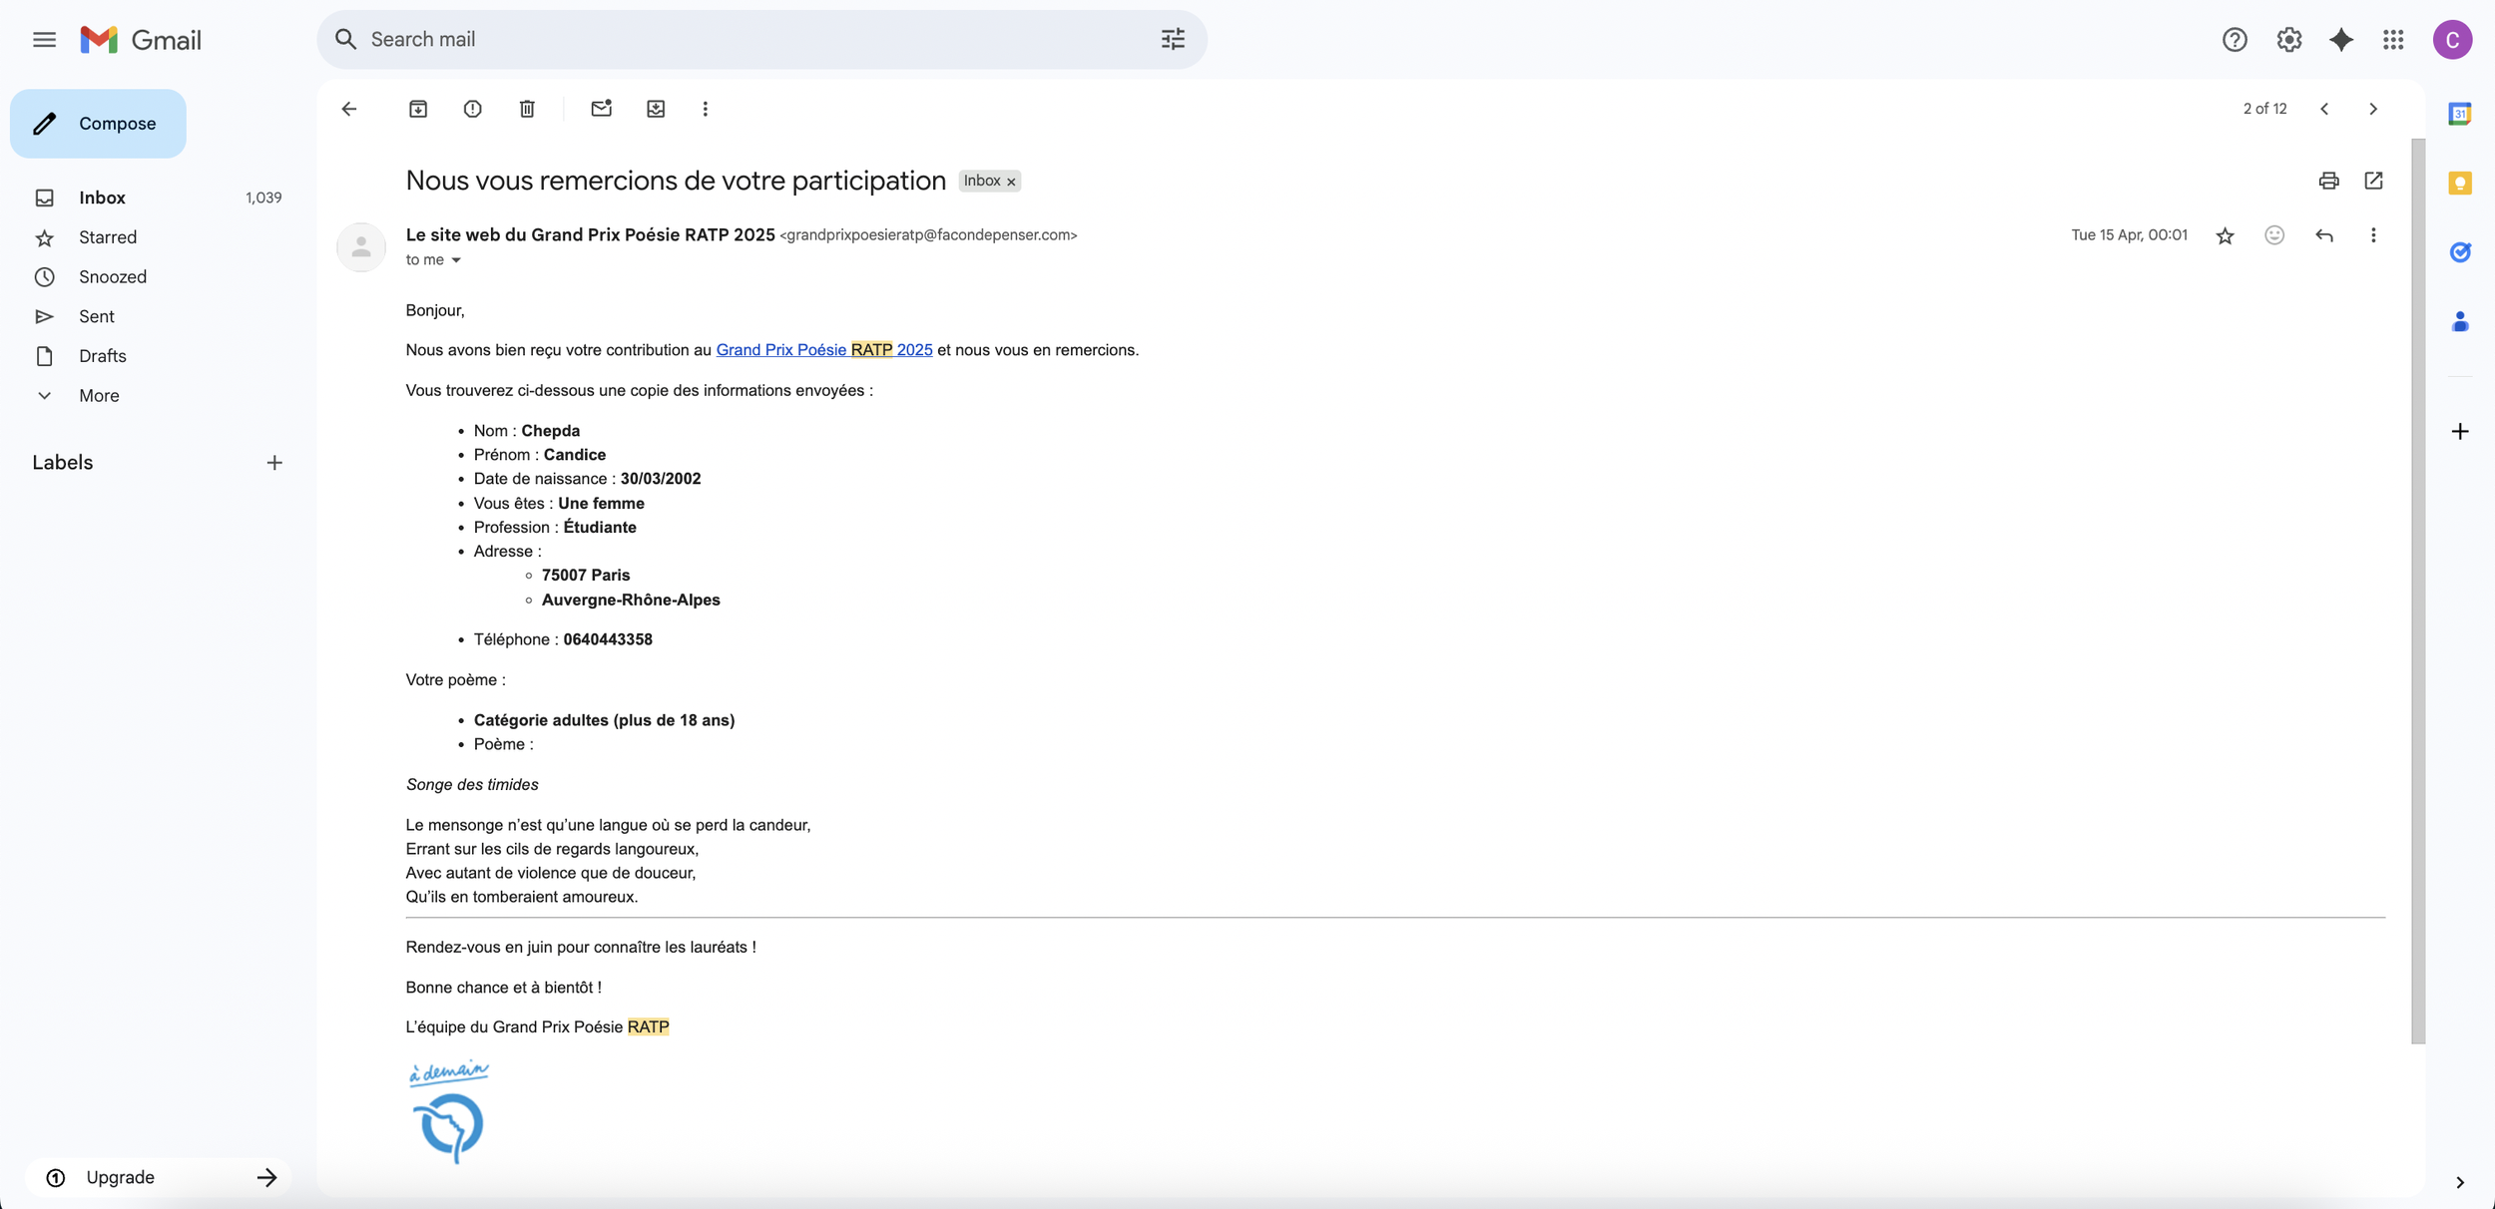Star this email from Grand Prix Poésie
The height and width of the screenshot is (1209, 2495).
[x=2225, y=235]
